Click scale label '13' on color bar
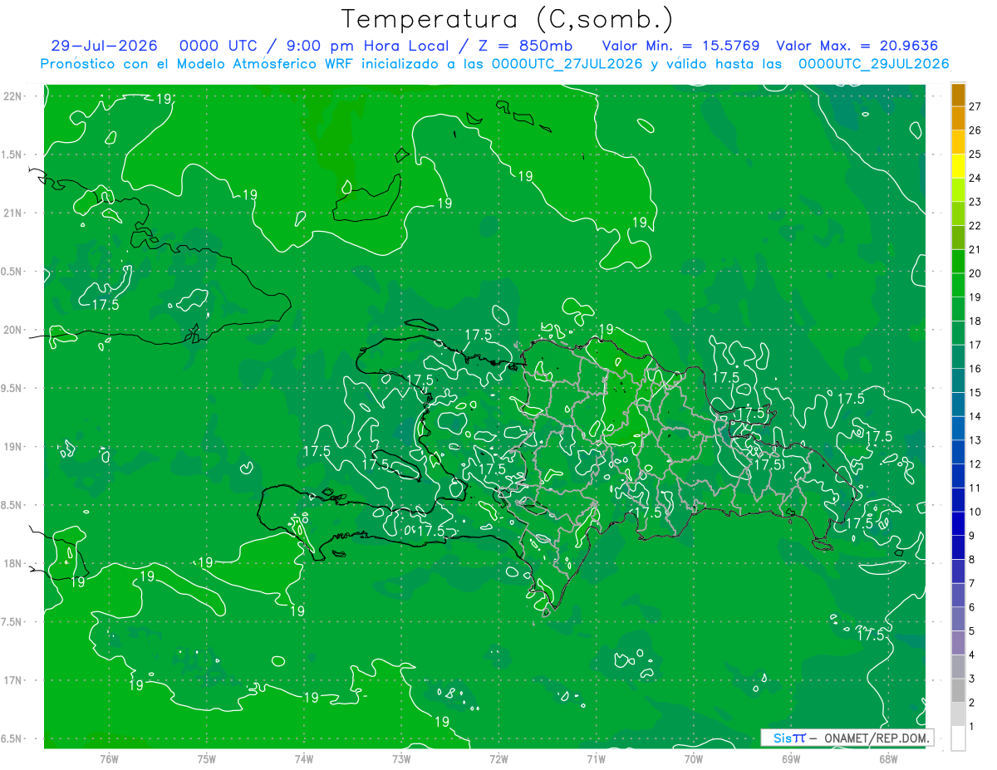Viewport: 997px width, 770px height. tap(975, 440)
